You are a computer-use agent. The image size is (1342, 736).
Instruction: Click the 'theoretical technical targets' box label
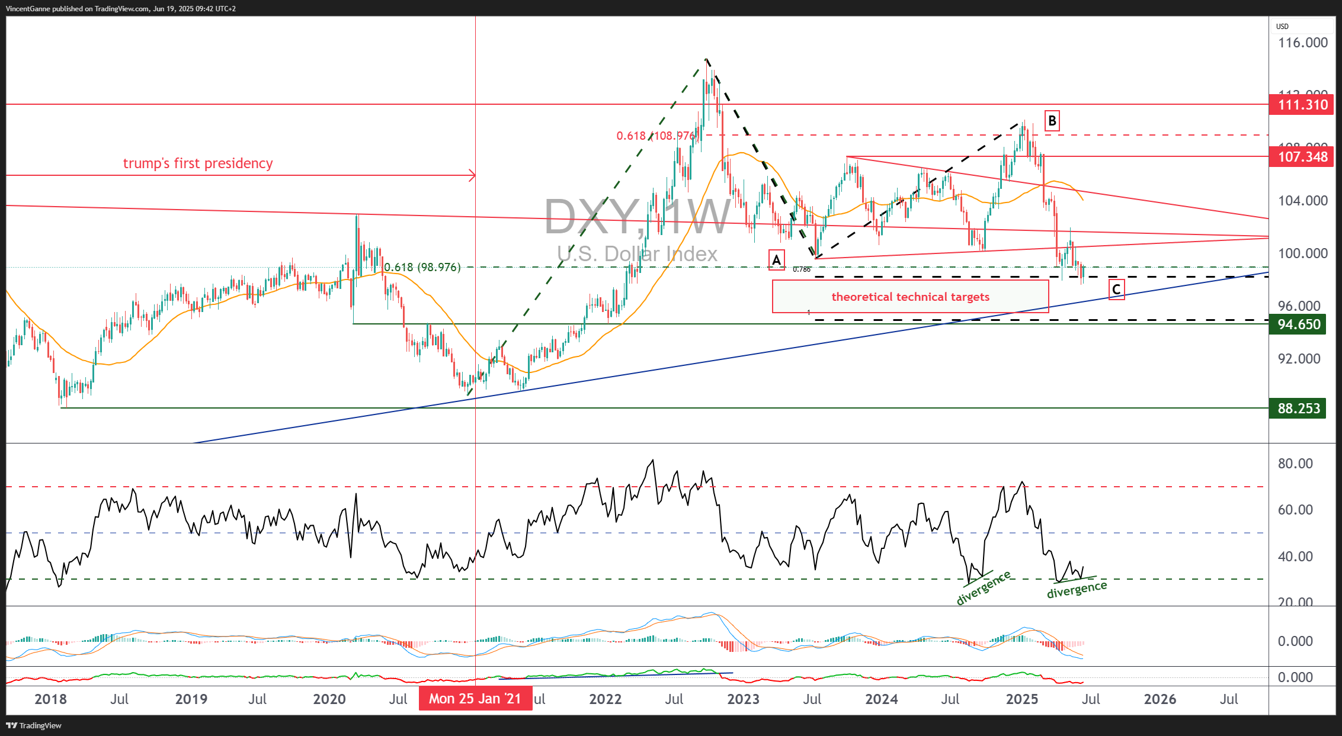coord(910,297)
